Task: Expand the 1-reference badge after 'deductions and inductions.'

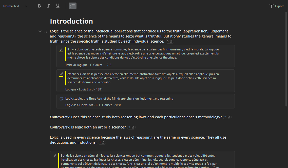Action: [102, 142]
